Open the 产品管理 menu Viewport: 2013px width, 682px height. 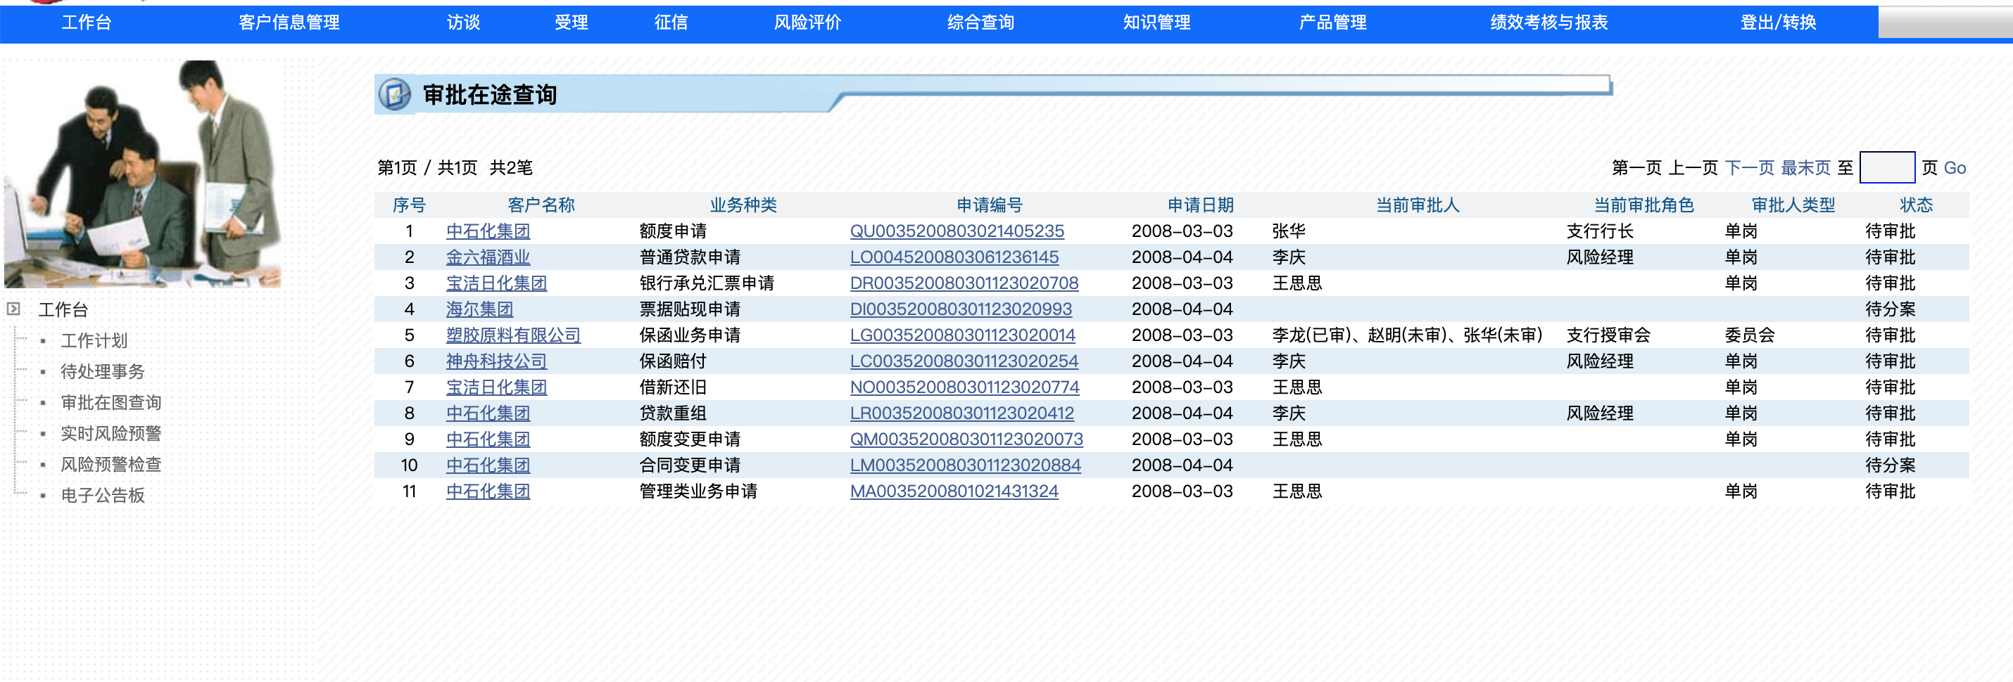[1333, 22]
